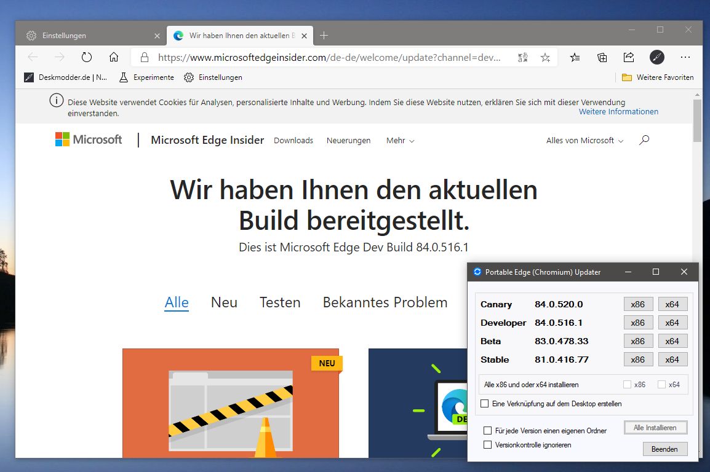Check 'Für jede Version einen eigenen Ordner'
This screenshot has height=472, width=710.
tap(488, 430)
